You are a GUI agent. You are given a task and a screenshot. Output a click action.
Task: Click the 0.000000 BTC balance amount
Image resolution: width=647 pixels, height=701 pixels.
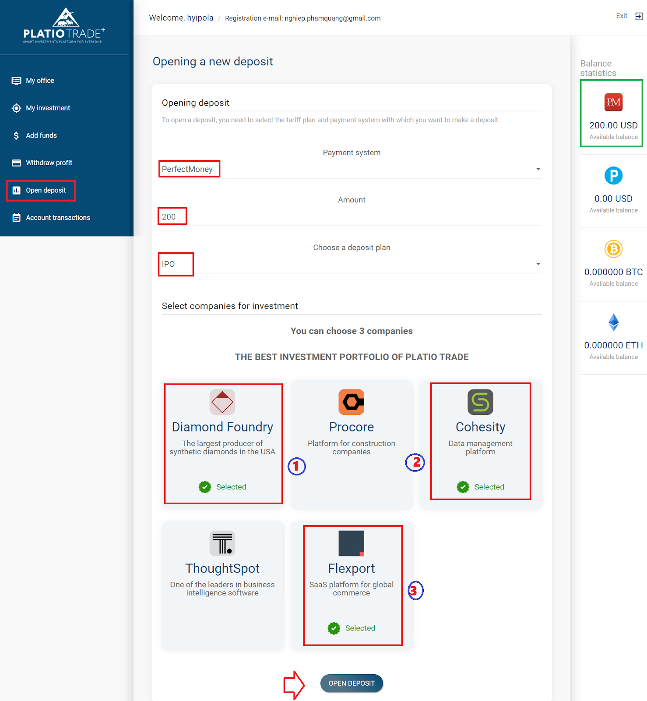coord(613,272)
